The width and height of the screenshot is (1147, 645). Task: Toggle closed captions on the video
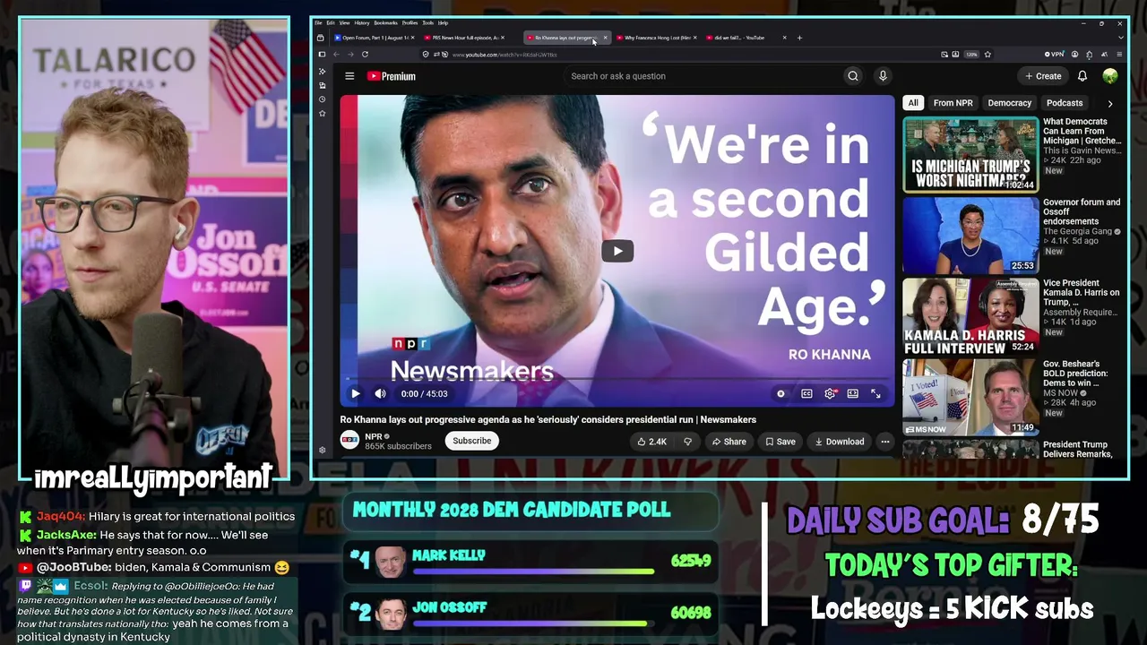pyautogui.click(x=806, y=393)
